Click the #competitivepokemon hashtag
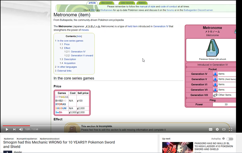Viewport: 242px width, 153px height. (x=27, y=139)
